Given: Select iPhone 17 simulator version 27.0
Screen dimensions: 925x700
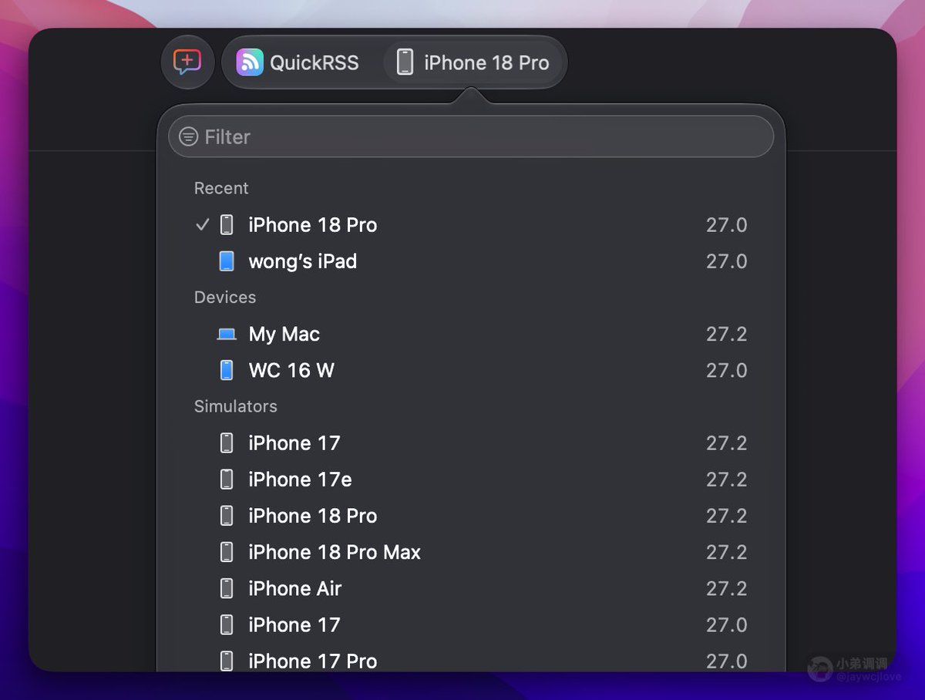Looking at the screenshot, I should (x=471, y=624).
